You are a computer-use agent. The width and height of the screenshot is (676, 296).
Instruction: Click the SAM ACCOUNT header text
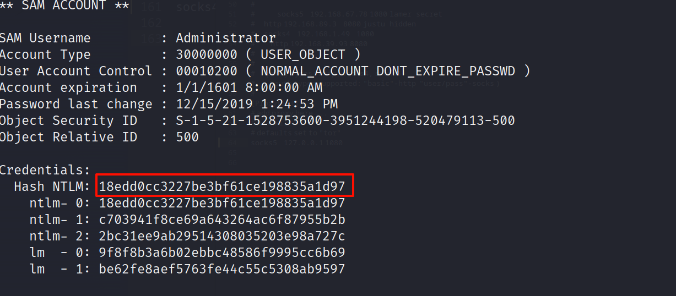(x=64, y=6)
